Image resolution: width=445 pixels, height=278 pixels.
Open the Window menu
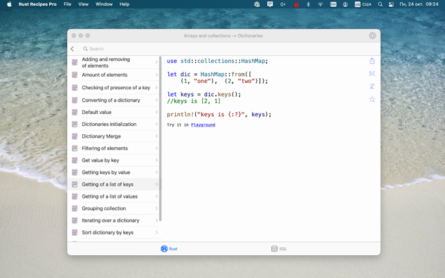point(104,4)
